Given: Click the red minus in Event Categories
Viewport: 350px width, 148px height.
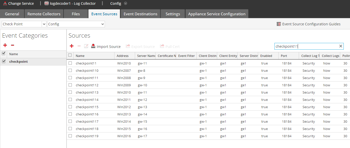Looking at the screenshot, I should [13, 45].
